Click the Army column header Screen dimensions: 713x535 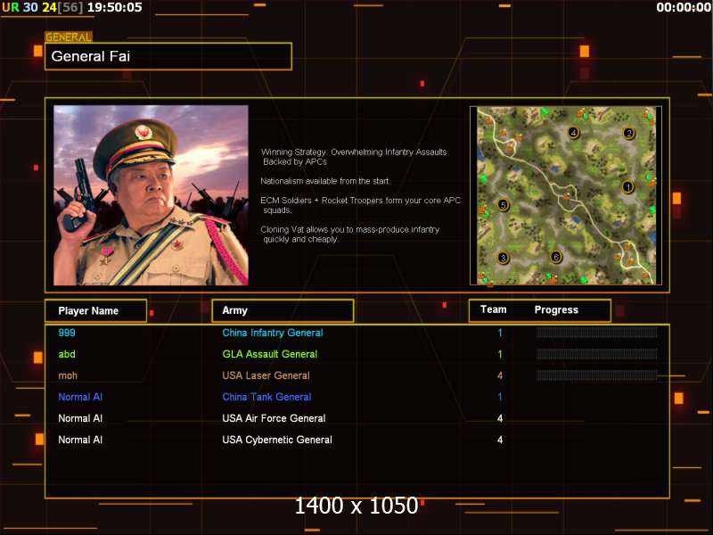(x=283, y=310)
